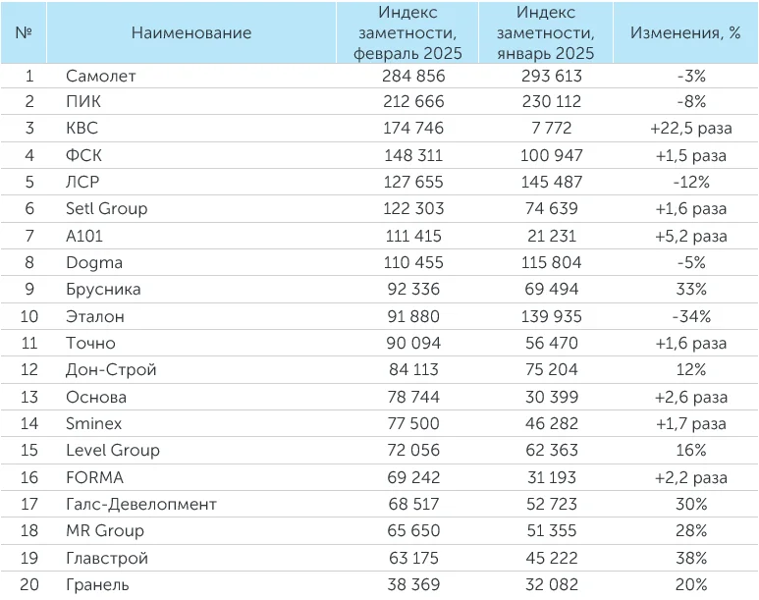Select the "ПИК" row name

click(83, 102)
